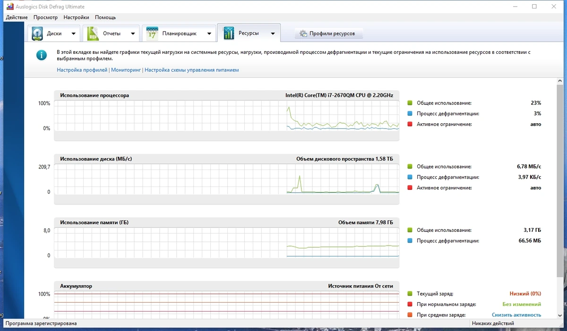
Task: Click green swatch beside disk Общее использование
Action: (x=410, y=166)
